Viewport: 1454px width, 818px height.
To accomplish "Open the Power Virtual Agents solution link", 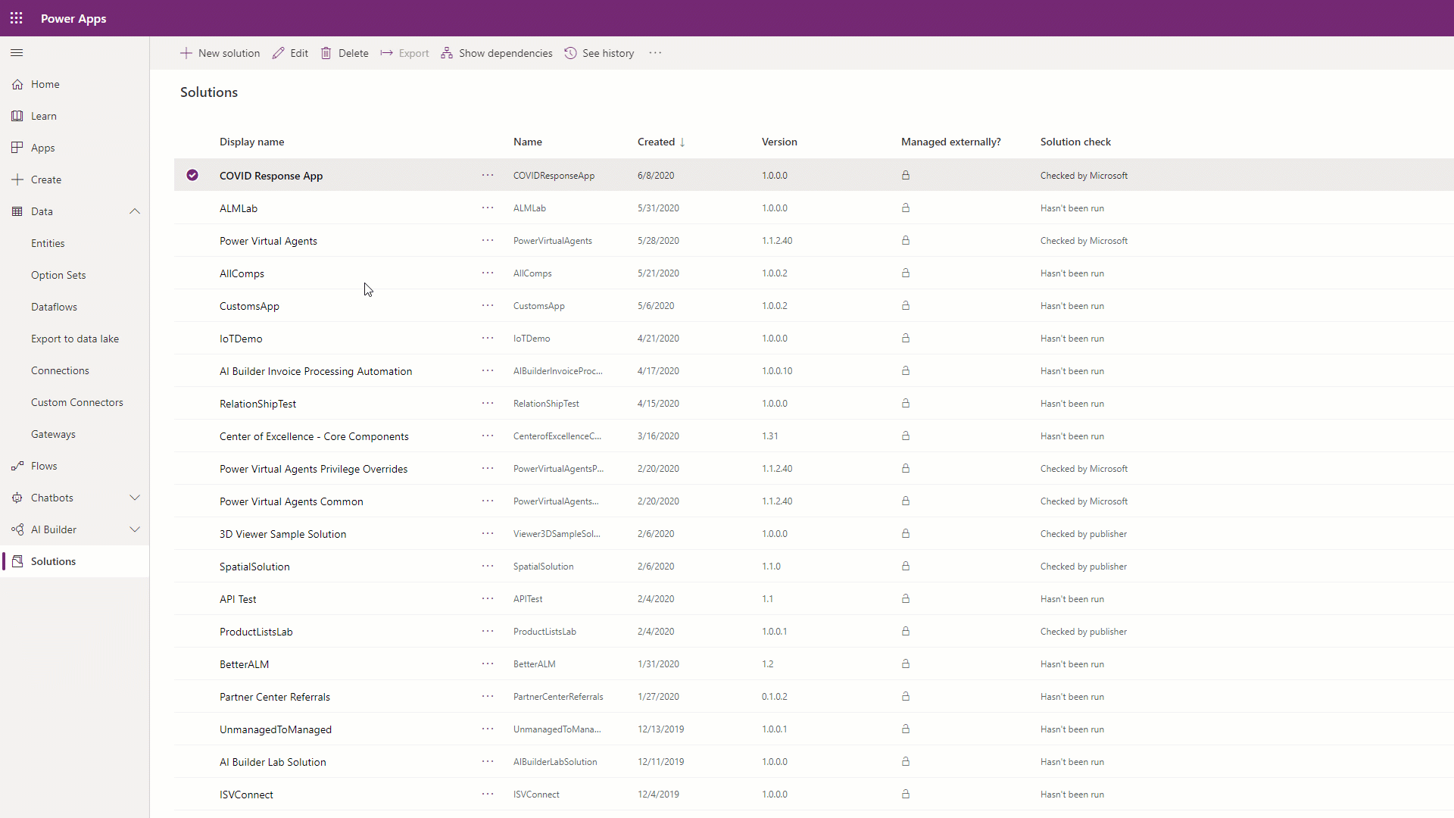I will [x=268, y=242].
